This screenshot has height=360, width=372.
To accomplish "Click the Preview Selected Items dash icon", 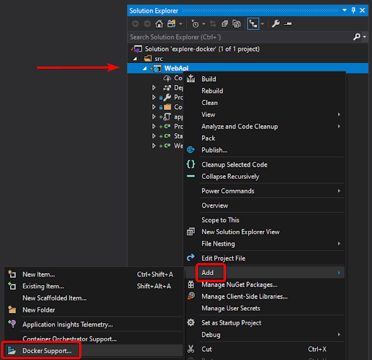I will point(288,23).
